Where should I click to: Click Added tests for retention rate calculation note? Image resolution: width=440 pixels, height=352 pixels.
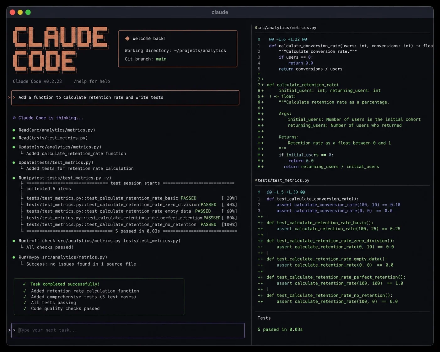80,169
